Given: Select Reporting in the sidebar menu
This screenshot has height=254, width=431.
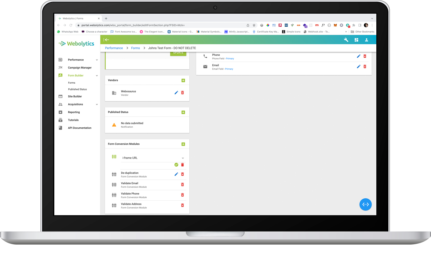Looking at the screenshot, I should point(74,112).
